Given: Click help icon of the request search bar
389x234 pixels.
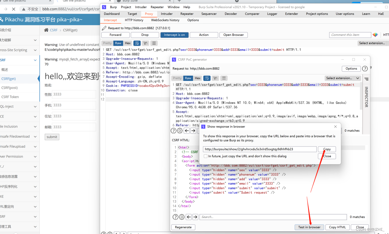Looking at the screenshot, I should 174,130.
